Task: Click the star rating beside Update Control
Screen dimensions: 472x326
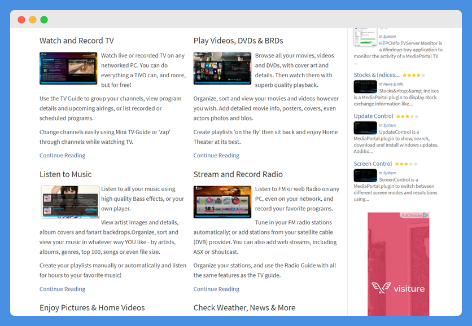Action: tap(407, 117)
